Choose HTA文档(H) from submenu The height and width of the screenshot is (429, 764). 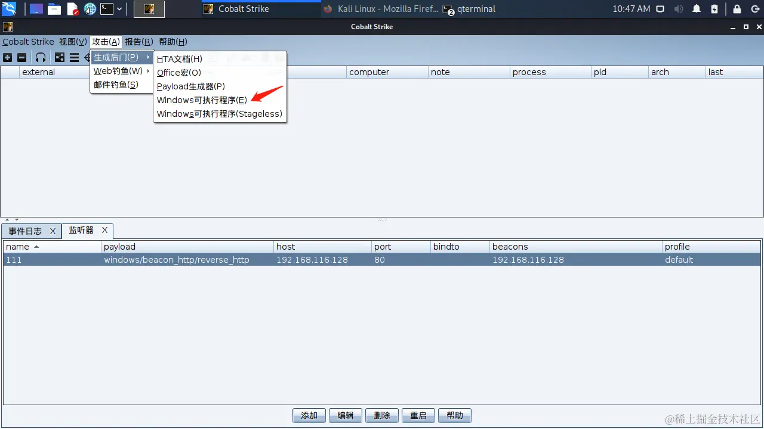[x=220, y=59]
